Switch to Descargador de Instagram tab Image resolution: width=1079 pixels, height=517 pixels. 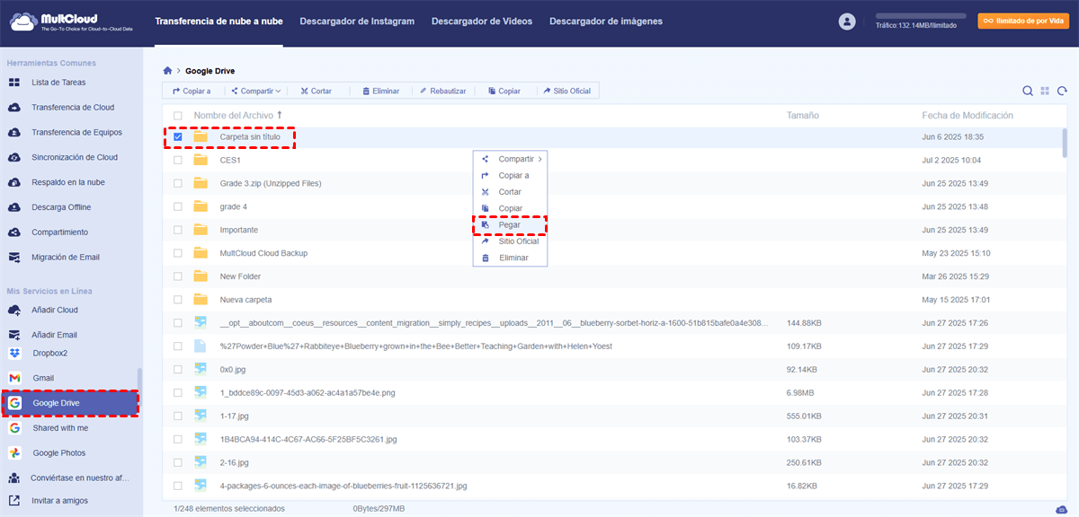coord(357,22)
